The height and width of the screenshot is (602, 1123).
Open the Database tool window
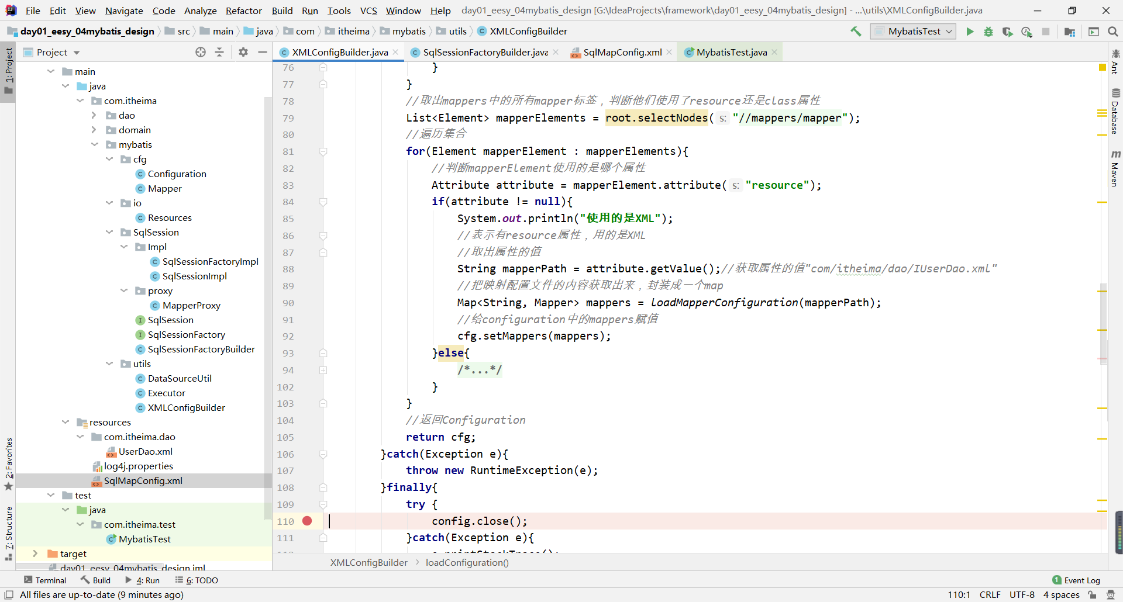pyautogui.click(x=1115, y=111)
